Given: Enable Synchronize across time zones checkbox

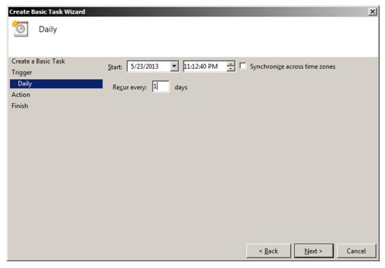Looking at the screenshot, I should [242, 66].
